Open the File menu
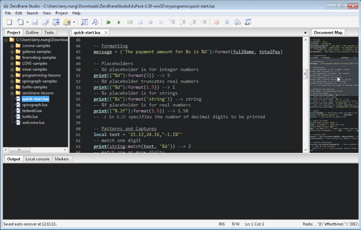Viewport: 361px width, 230px height. pyautogui.click(x=8, y=13)
